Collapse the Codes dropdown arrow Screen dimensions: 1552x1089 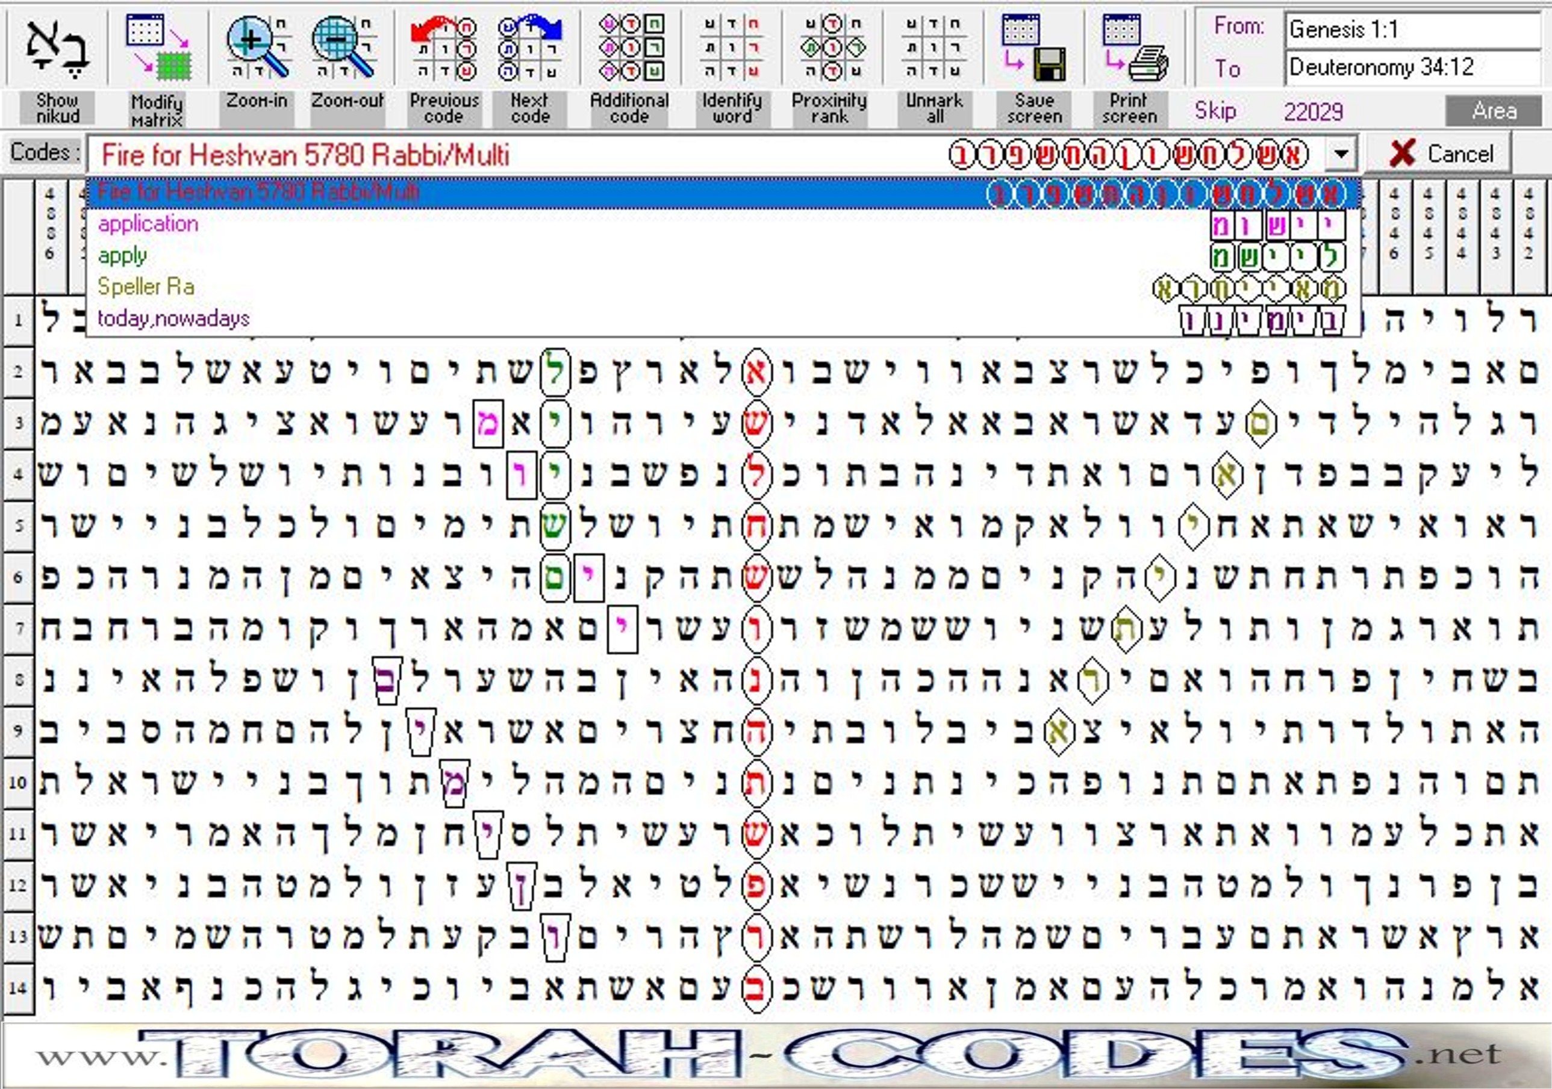tap(1341, 154)
